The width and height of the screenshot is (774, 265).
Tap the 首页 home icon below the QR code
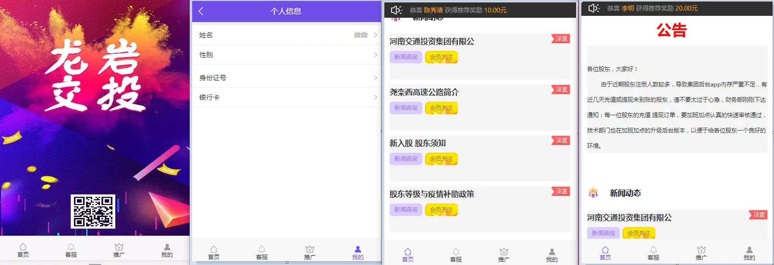click(23, 247)
